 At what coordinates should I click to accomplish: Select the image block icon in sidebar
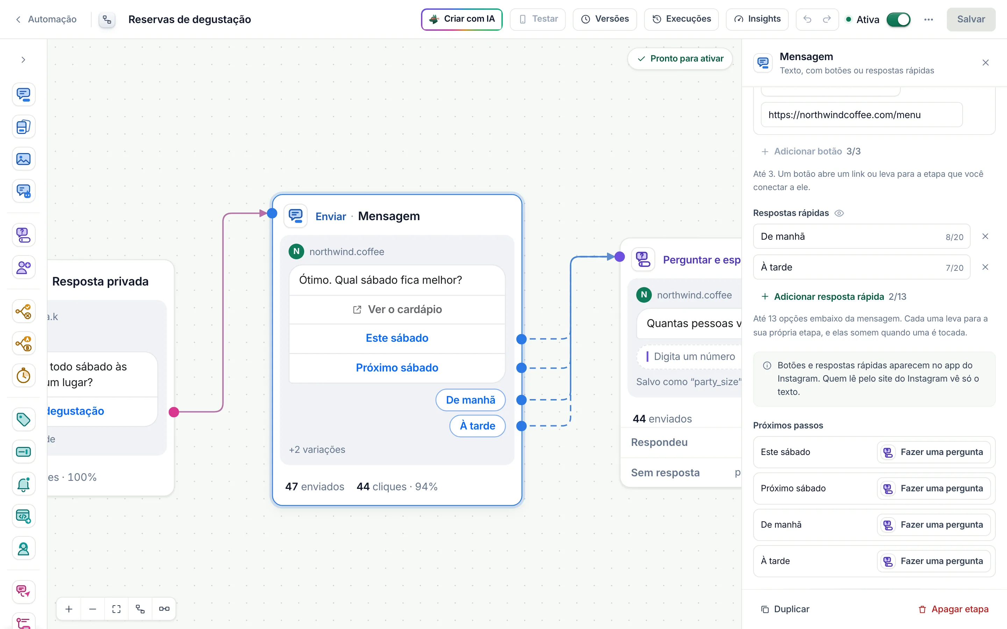click(x=23, y=159)
